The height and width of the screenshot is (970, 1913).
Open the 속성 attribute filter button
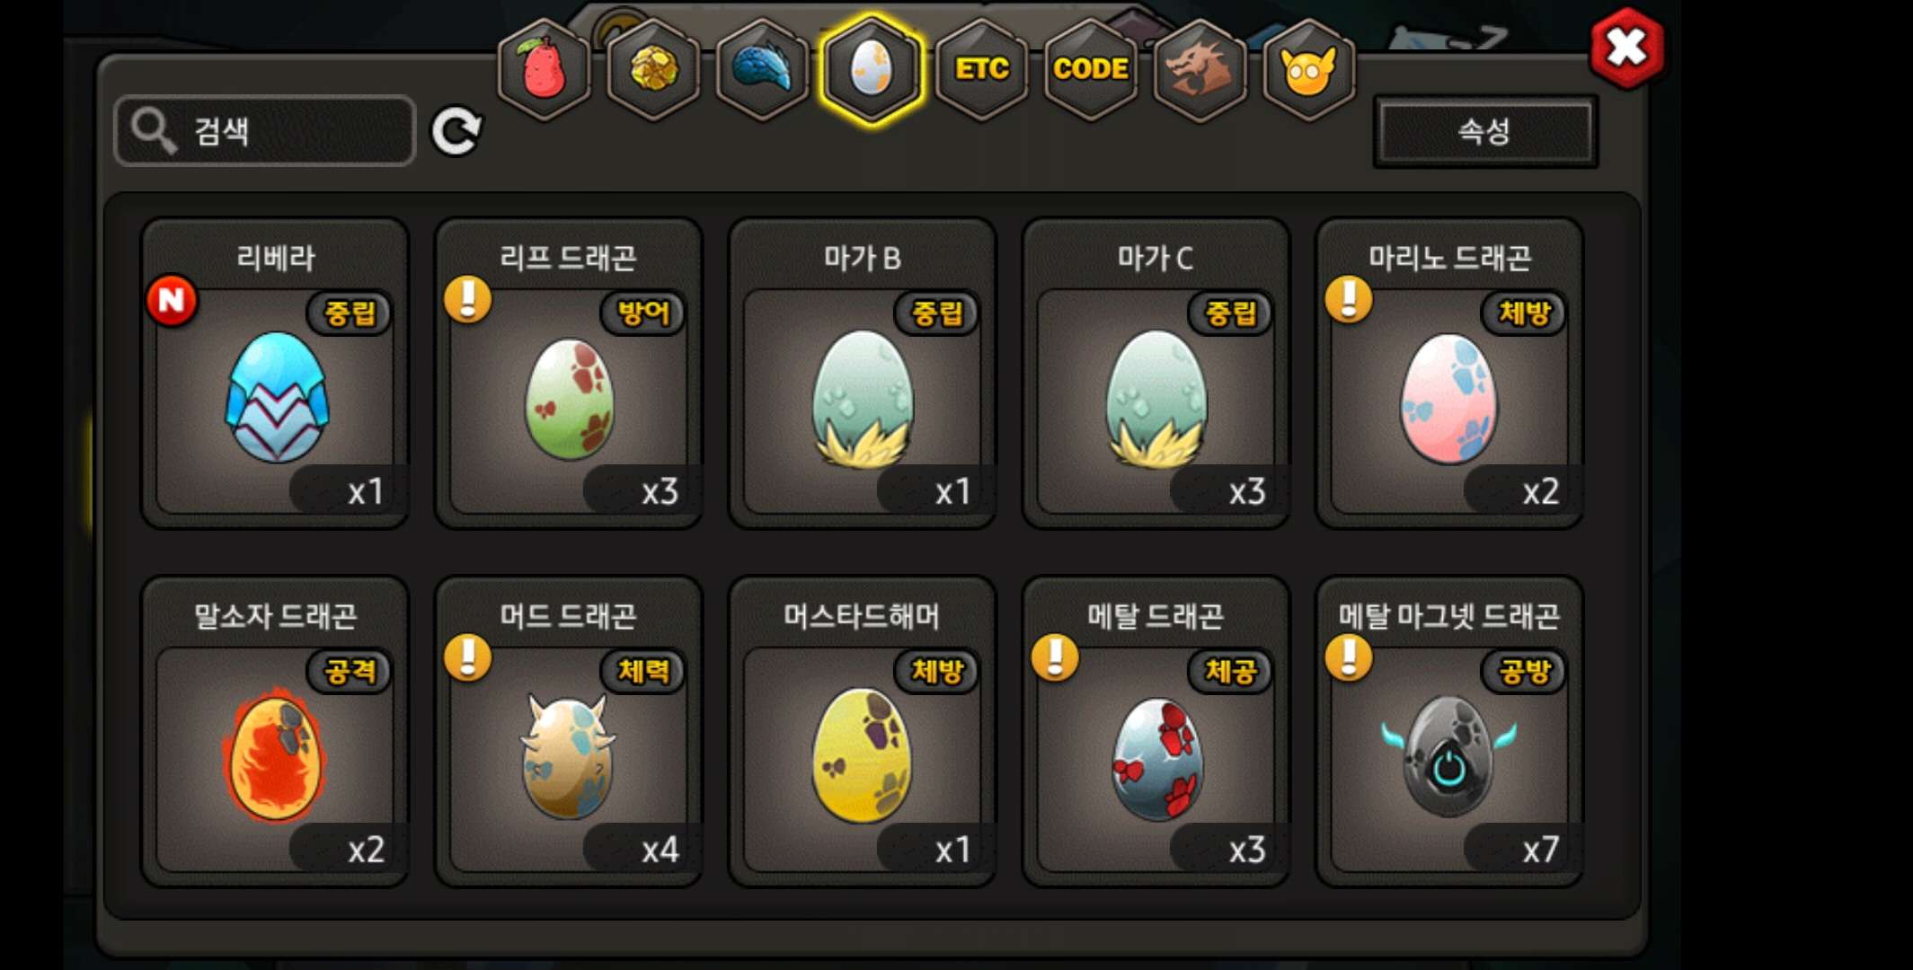pos(1485,131)
